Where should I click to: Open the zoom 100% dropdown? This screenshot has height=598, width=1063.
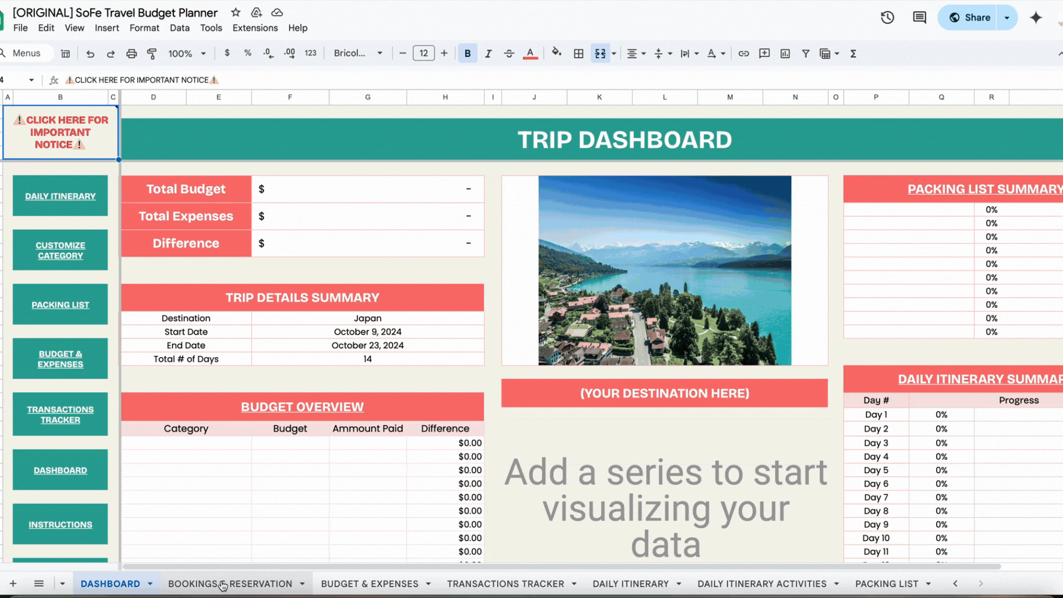(187, 54)
